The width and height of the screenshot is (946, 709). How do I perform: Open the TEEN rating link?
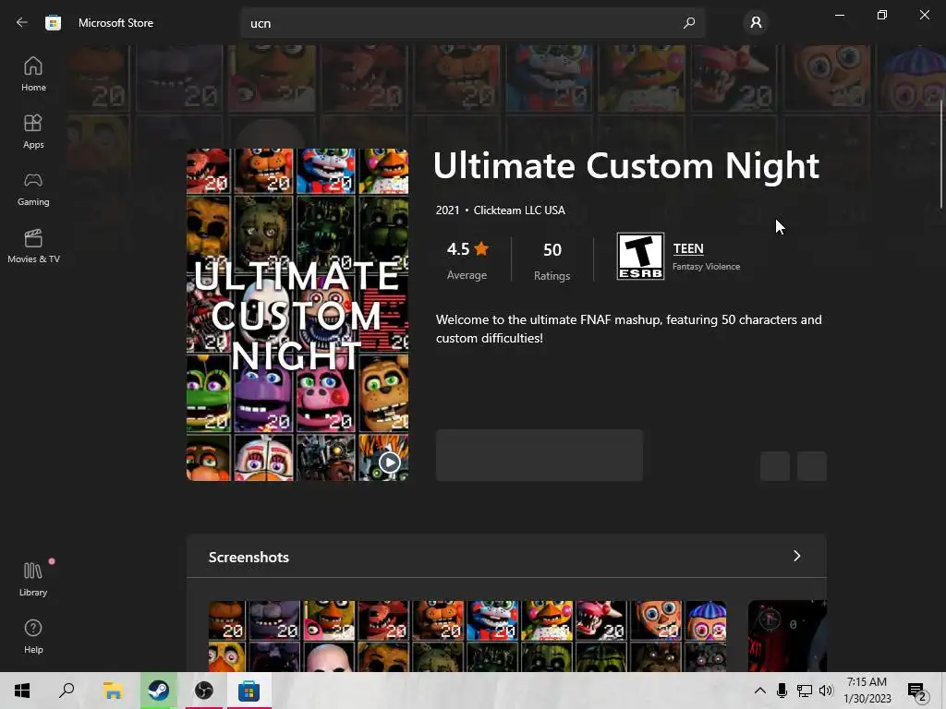click(x=687, y=248)
